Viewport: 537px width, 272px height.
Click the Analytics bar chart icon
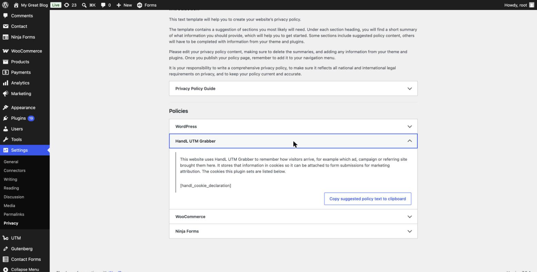click(6, 83)
